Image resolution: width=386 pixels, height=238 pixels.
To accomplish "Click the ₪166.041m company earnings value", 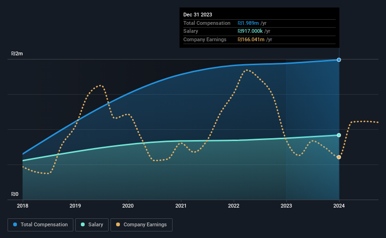I will point(251,39).
